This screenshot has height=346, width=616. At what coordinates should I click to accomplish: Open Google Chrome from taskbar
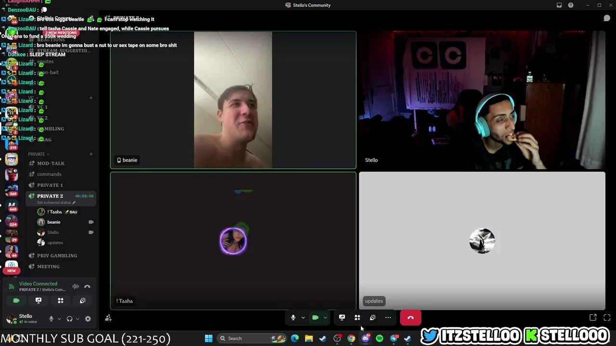tap(351, 338)
